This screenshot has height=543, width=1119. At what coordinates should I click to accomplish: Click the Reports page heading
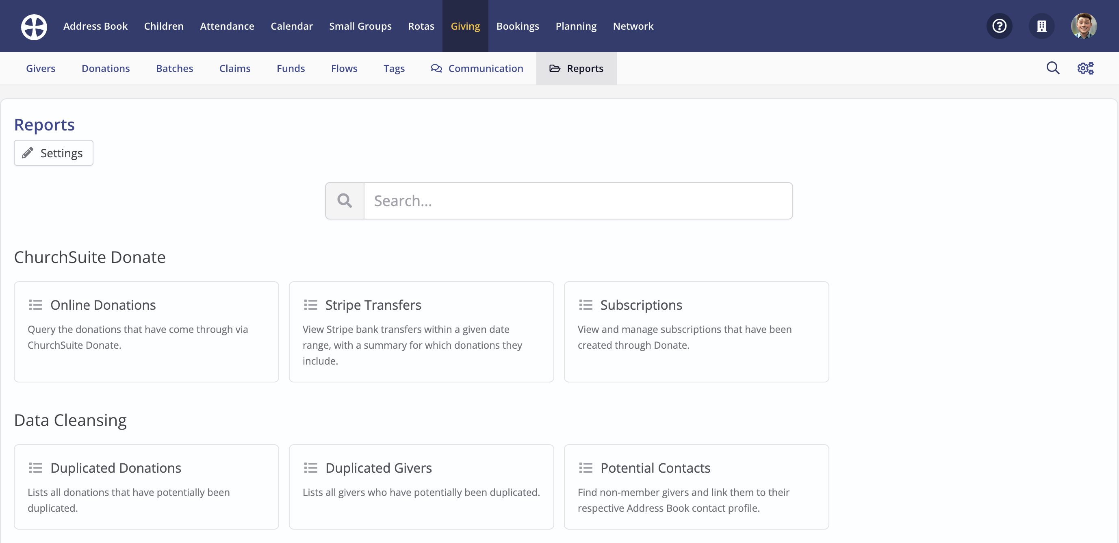[x=44, y=125]
